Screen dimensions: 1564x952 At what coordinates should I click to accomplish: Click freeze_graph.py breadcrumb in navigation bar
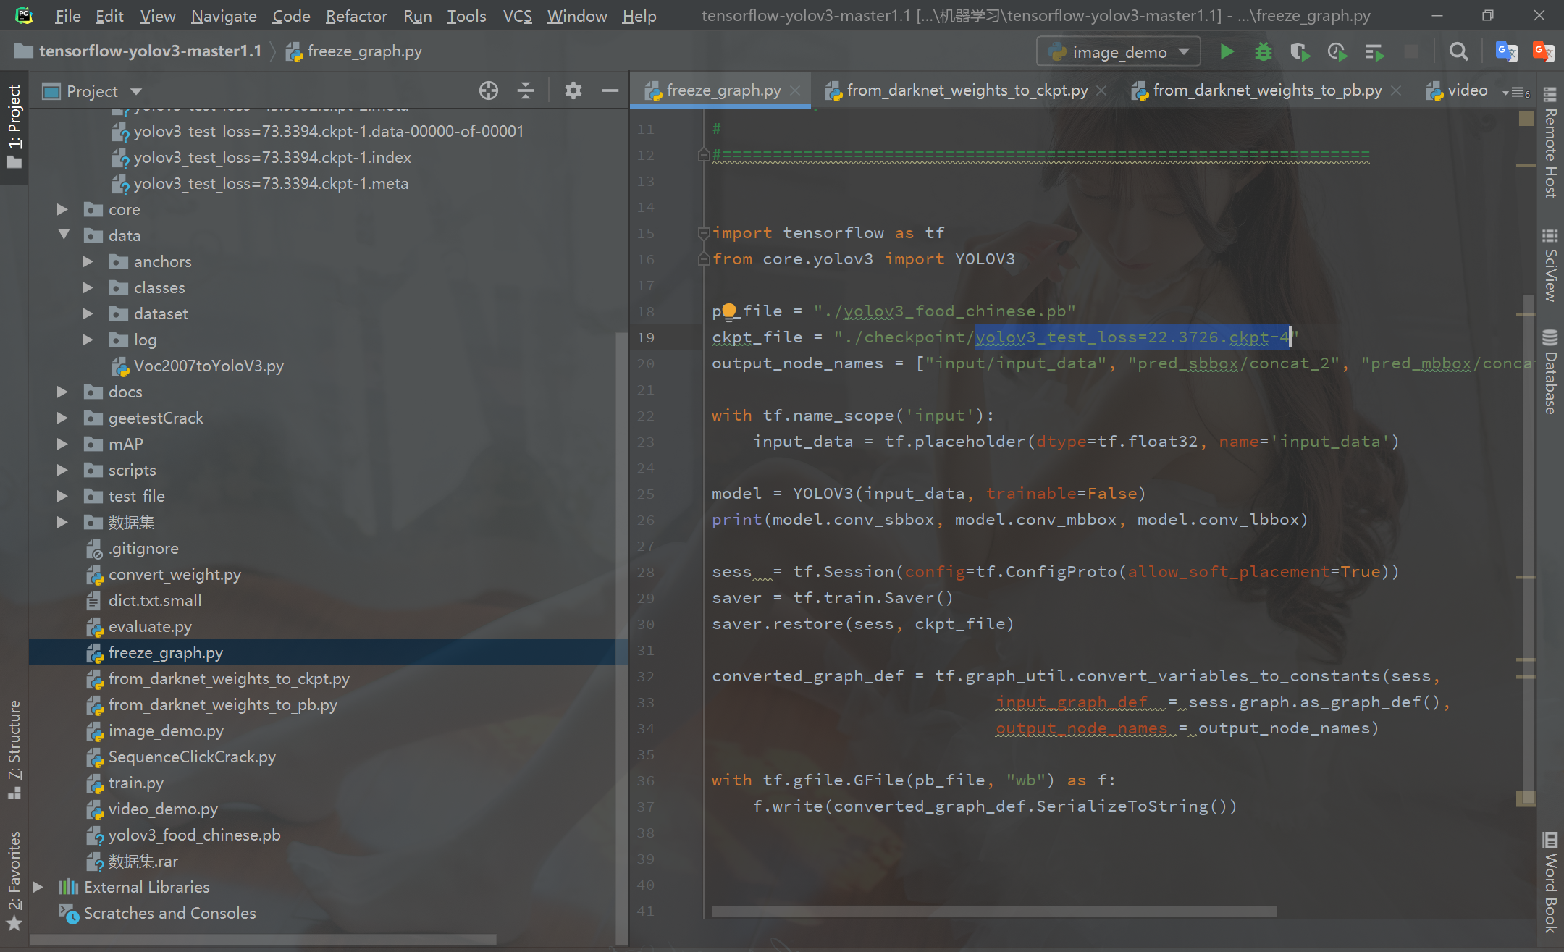point(363,51)
